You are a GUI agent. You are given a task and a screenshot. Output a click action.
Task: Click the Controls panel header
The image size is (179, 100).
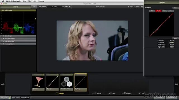(x=161, y=2)
